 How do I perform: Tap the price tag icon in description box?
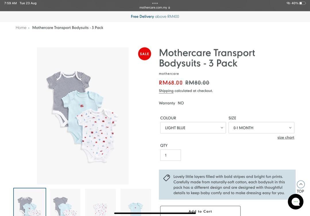click(166, 178)
